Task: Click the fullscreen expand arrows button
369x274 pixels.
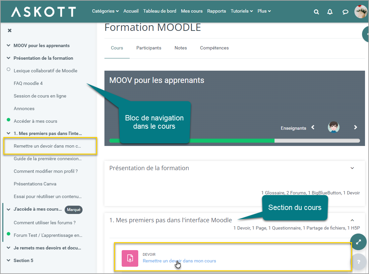Action: 358,242
